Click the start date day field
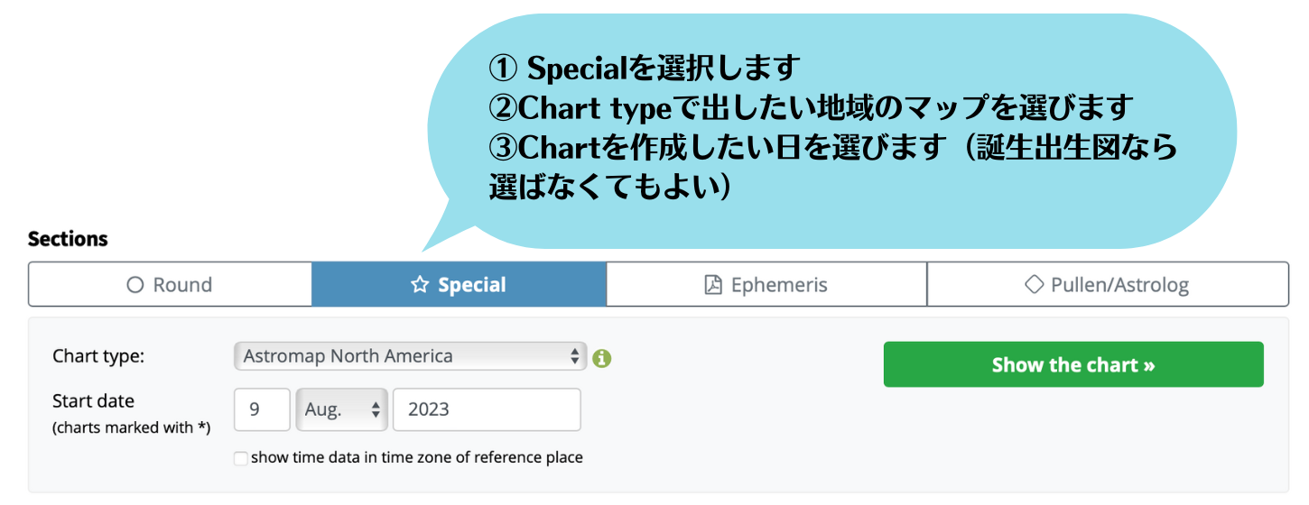Viewport: 1309px width, 505px height. tap(263, 409)
